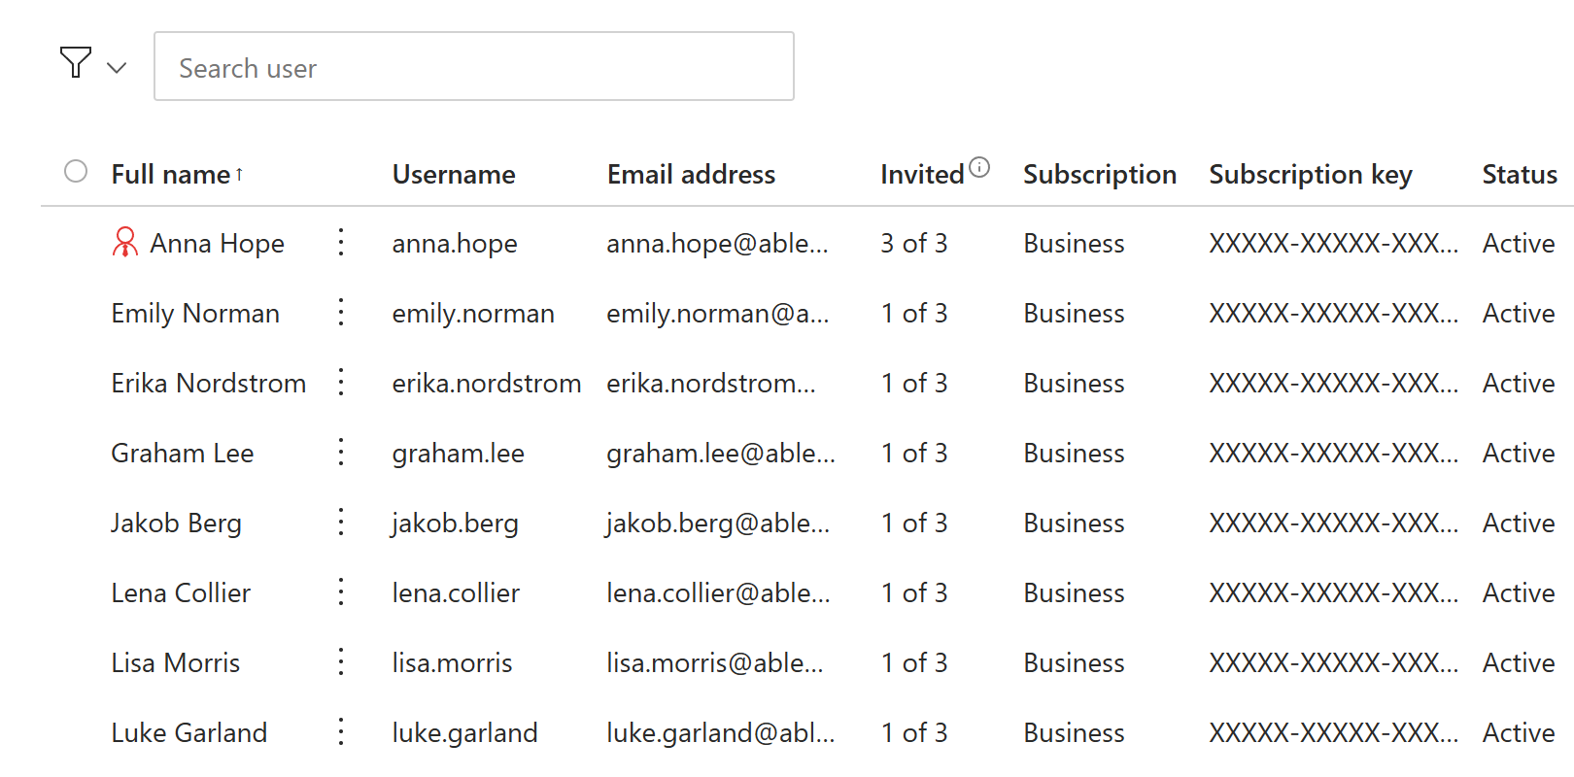Click email jakob.berg@able...

tap(718, 524)
